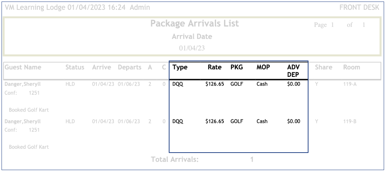Click the $126.65 rate in the 119-A row
Screen dimensions: 386x172
(214, 84)
